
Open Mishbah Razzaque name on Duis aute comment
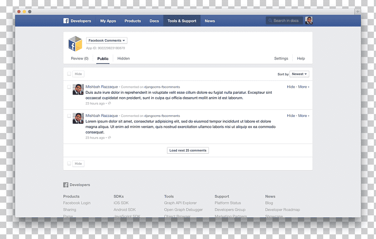(102, 87)
